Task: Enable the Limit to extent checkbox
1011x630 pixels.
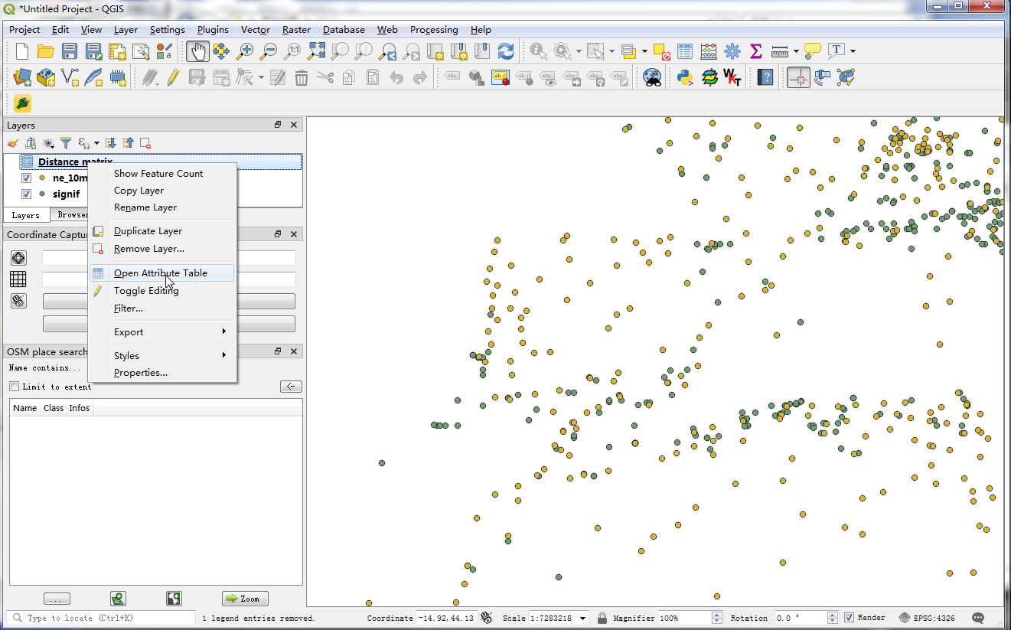Action: coord(14,387)
